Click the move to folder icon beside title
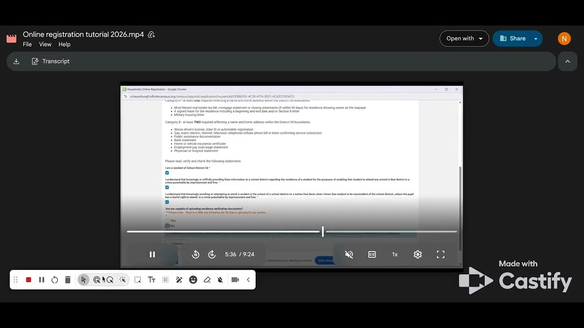Viewport: 584px width, 328px height. [151, 35]
